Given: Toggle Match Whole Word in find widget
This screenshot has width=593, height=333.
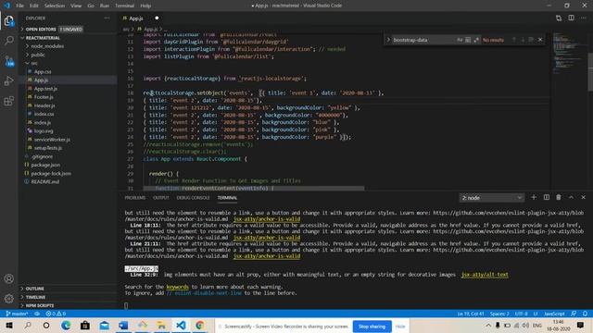Looking at the screenshot, I should 468,40.
